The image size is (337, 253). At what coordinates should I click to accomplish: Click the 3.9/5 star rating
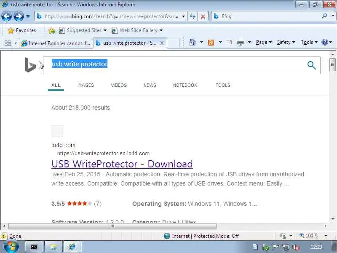(x=76, y=204)
